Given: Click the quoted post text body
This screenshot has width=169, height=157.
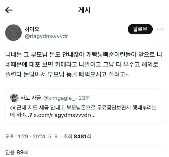Looking at the screenshot, I should [83, 111].
